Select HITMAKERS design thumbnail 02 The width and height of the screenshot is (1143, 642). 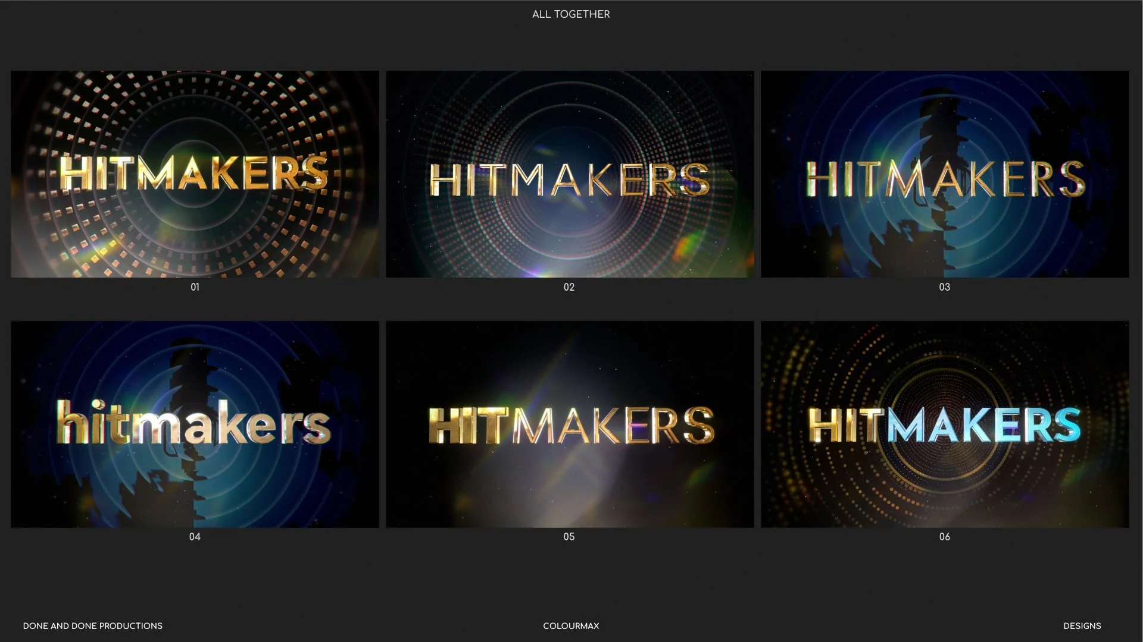(x=570, y=174)
